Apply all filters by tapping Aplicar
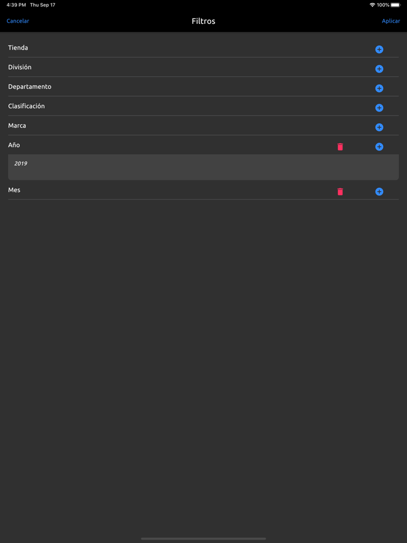Image resolution: width=407 pixels, height=543 pixels. pos(391,21)
